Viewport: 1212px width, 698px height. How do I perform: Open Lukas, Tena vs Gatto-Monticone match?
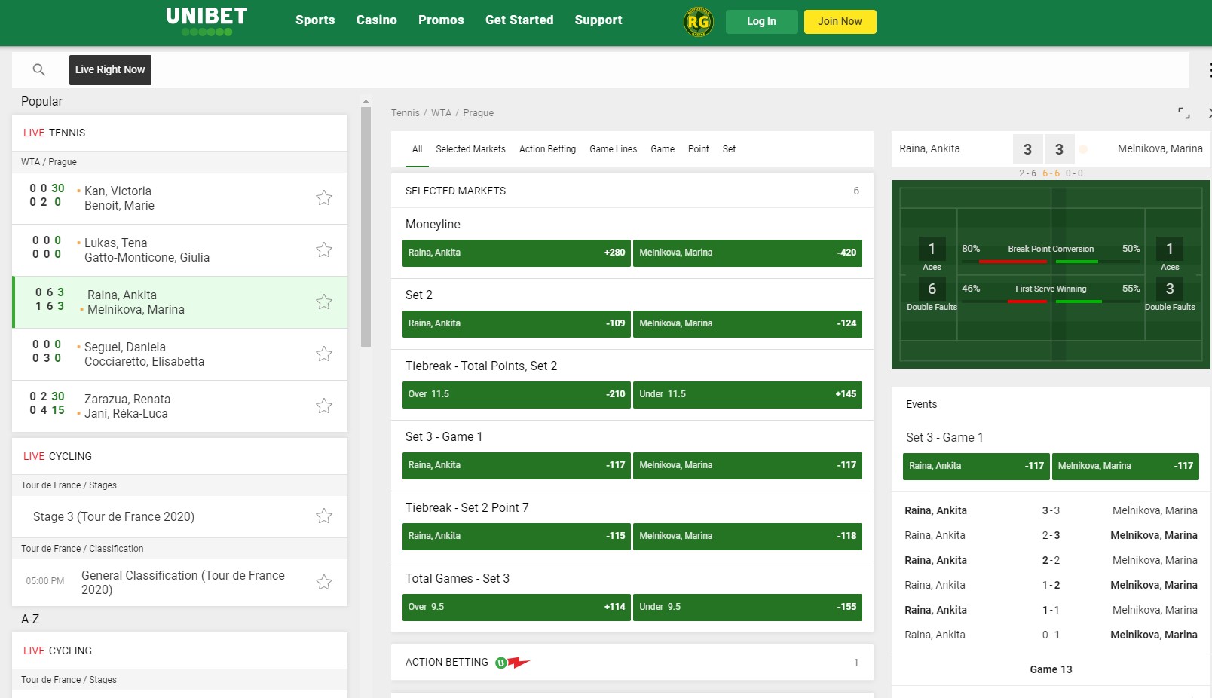click(x=179, y=250)
